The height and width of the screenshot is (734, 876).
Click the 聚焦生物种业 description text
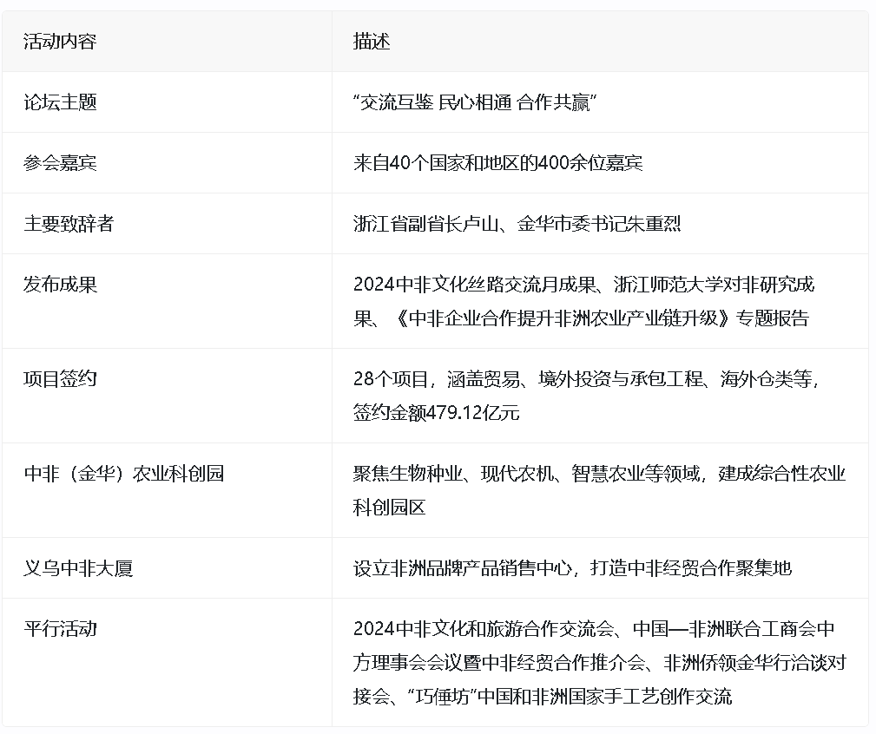tap(599, 474)
